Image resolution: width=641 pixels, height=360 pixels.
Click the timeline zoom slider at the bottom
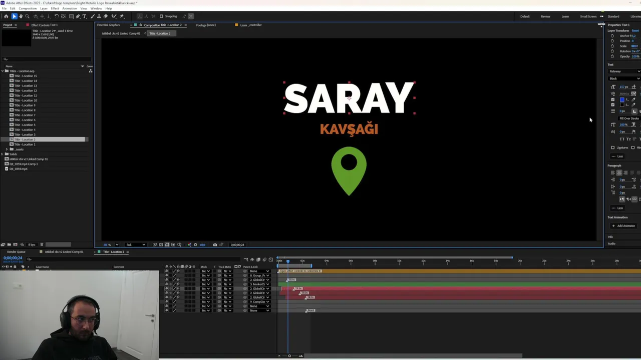289,355
